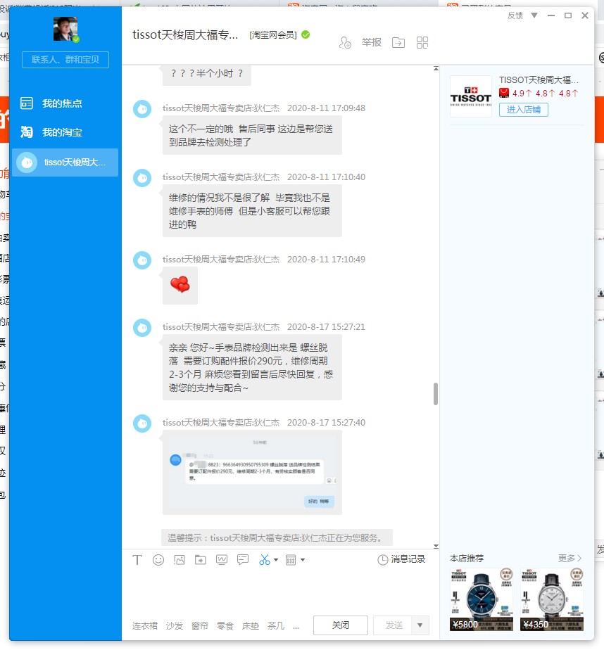Click the send picture icon

[180, 560]
